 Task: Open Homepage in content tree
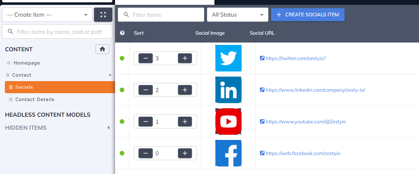27,63
